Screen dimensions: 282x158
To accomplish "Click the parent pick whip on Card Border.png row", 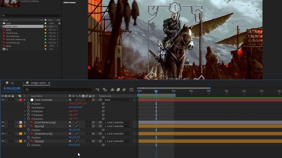I will (100, 122).
